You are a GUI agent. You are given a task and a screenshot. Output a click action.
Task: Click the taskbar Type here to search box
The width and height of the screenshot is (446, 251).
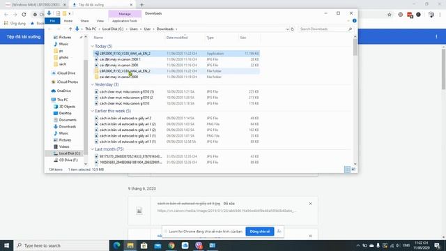coord(61,245)
